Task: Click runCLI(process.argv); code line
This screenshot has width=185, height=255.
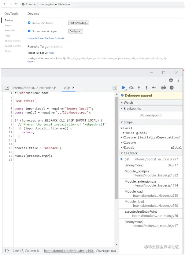Action: point(33,156)
